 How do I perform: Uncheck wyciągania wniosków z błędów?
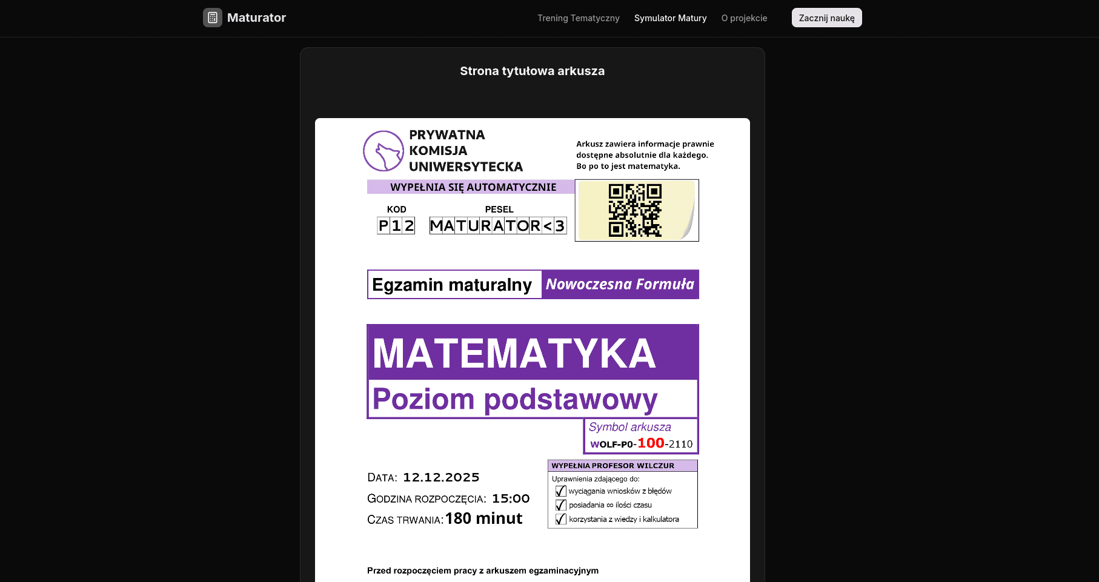[x=560, y=491]
